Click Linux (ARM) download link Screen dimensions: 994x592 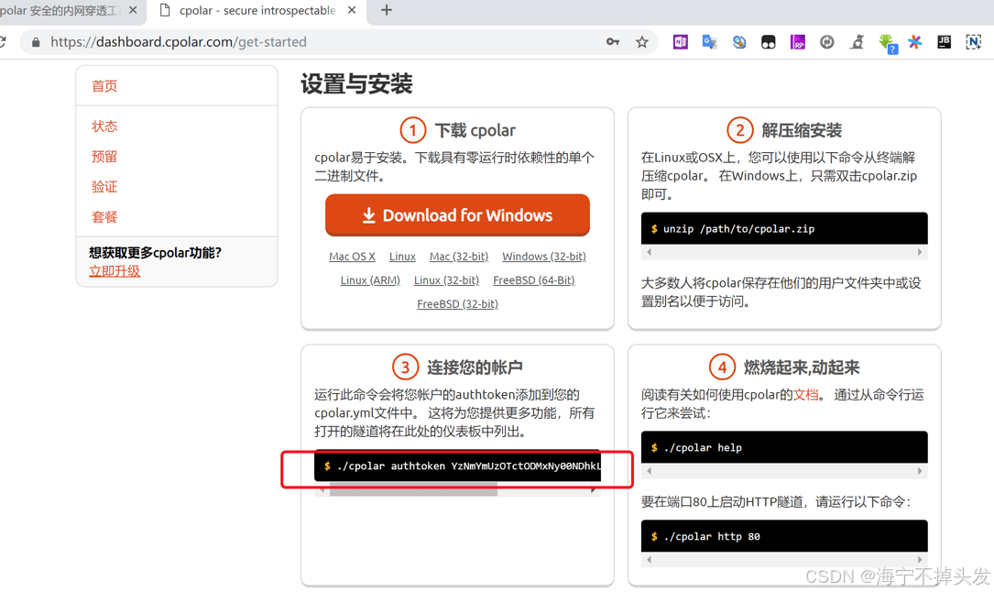370,280
